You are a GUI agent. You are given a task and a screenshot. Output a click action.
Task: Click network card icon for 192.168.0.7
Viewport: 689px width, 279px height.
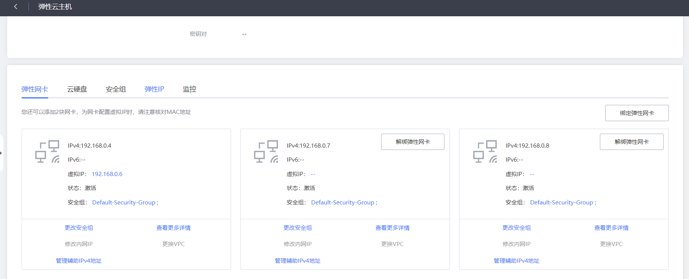tap(266, 151)
